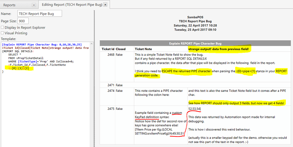The width and height of the screenshot is (293, 147).
Task: Click ticket id 2475 in the report
Action: [x=111, y=108]
